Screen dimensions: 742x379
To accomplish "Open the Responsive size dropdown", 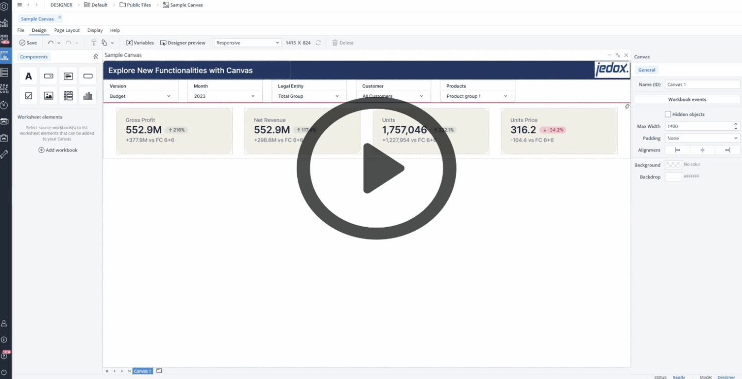I will (x=247, y=43).
